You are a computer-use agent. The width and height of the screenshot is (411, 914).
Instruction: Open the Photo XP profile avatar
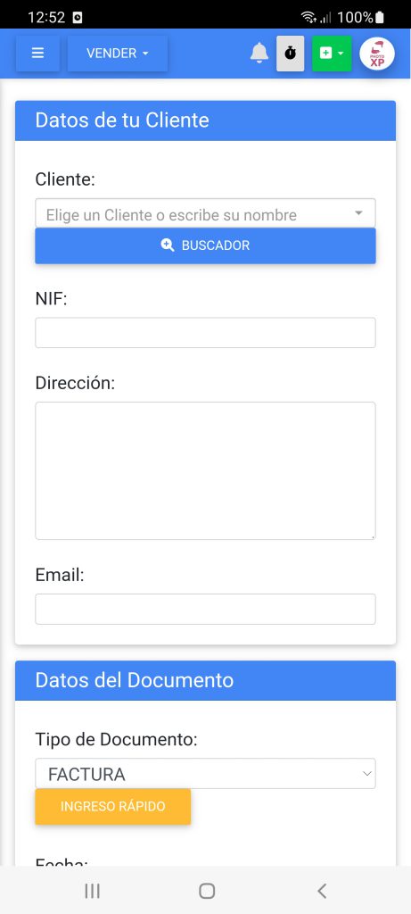(x=377, y=54)
